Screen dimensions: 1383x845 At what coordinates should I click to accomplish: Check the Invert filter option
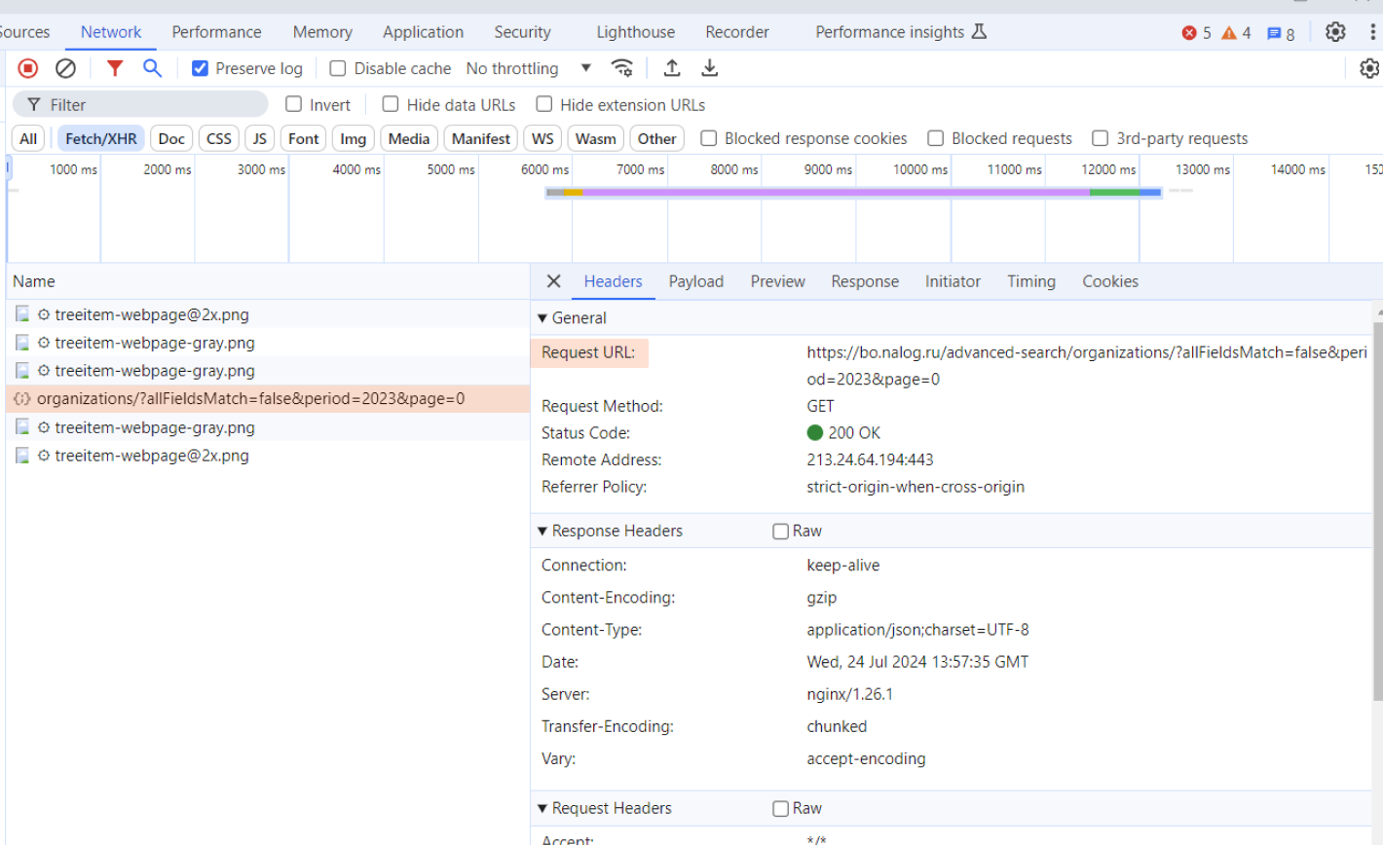(293, 104)
